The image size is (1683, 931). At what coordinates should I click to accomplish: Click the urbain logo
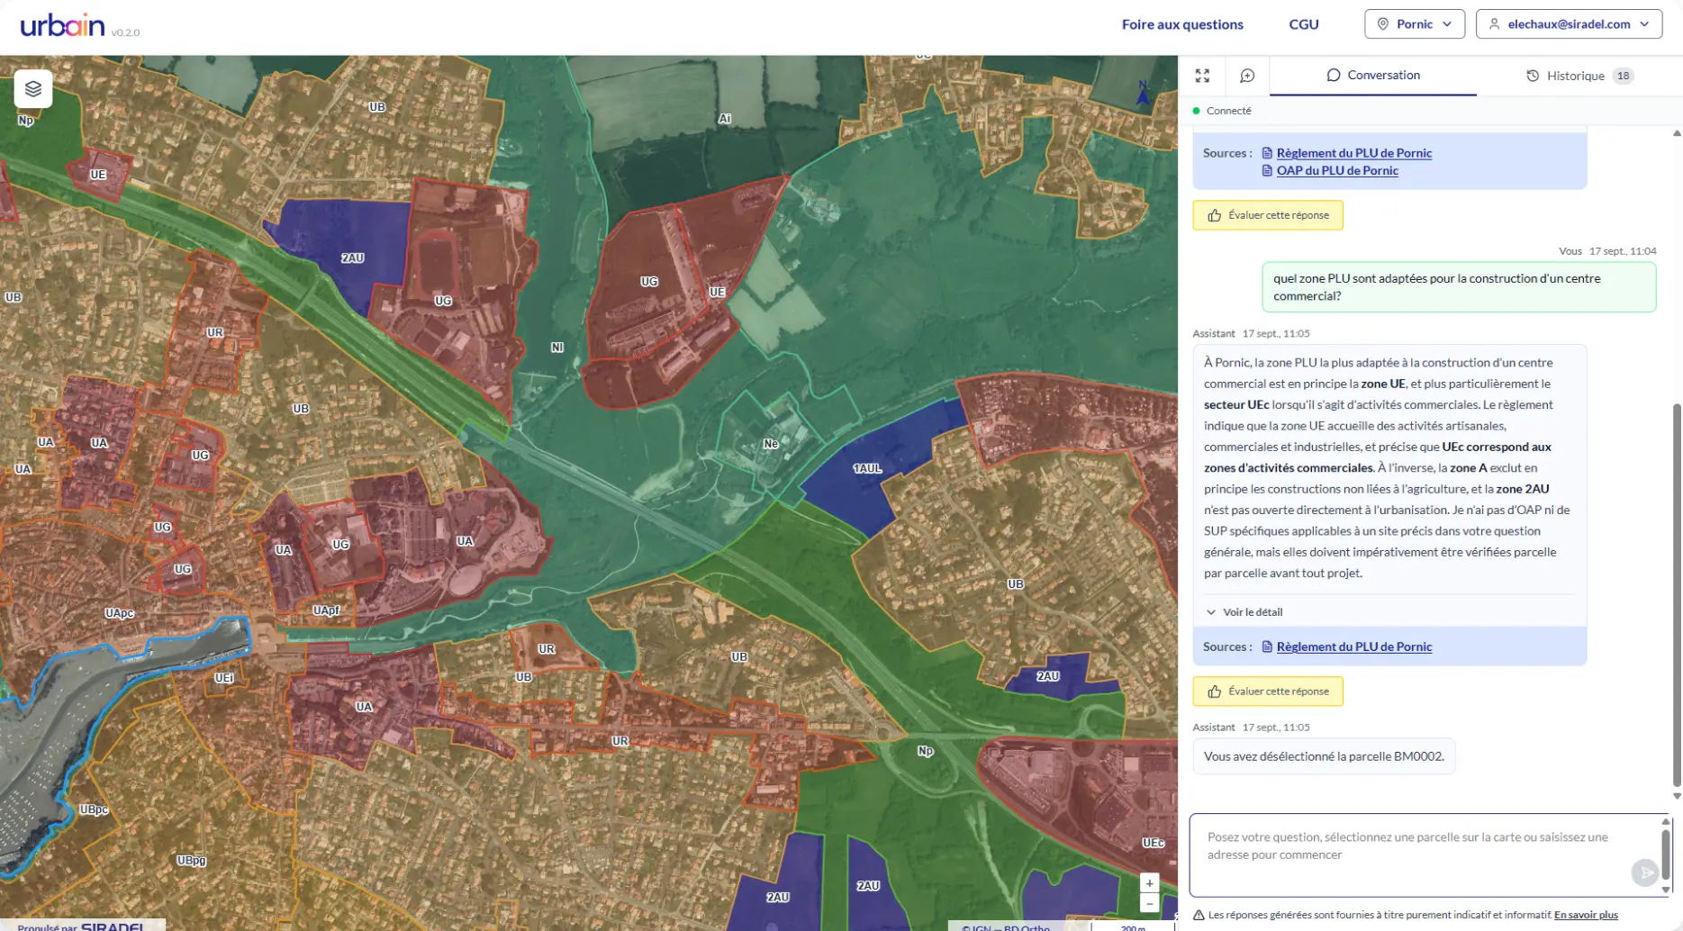[62, 25]
